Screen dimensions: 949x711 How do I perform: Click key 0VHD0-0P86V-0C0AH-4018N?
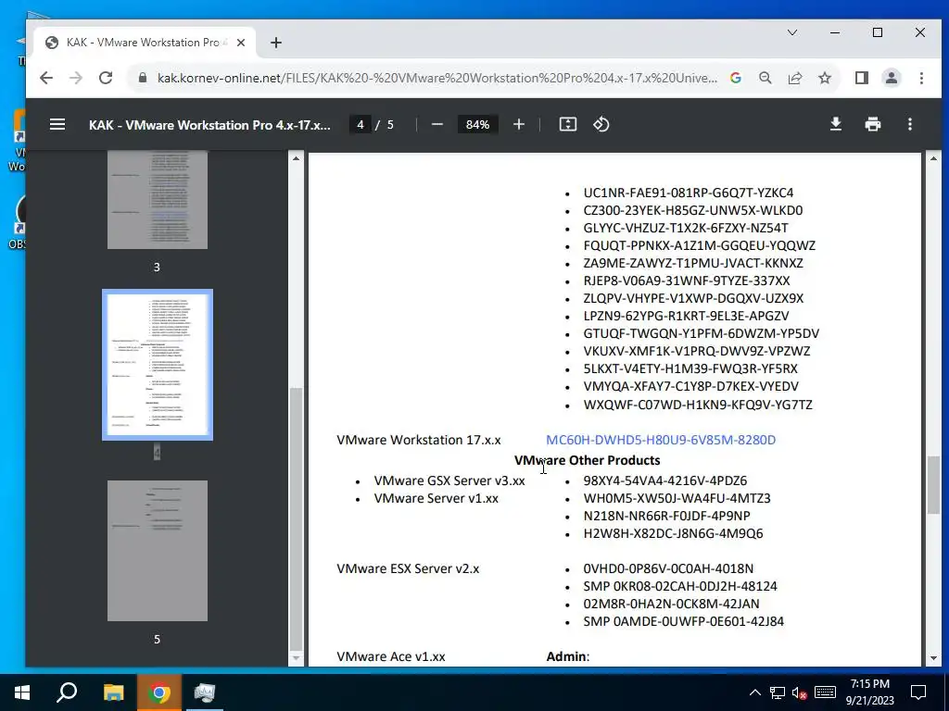668,569
